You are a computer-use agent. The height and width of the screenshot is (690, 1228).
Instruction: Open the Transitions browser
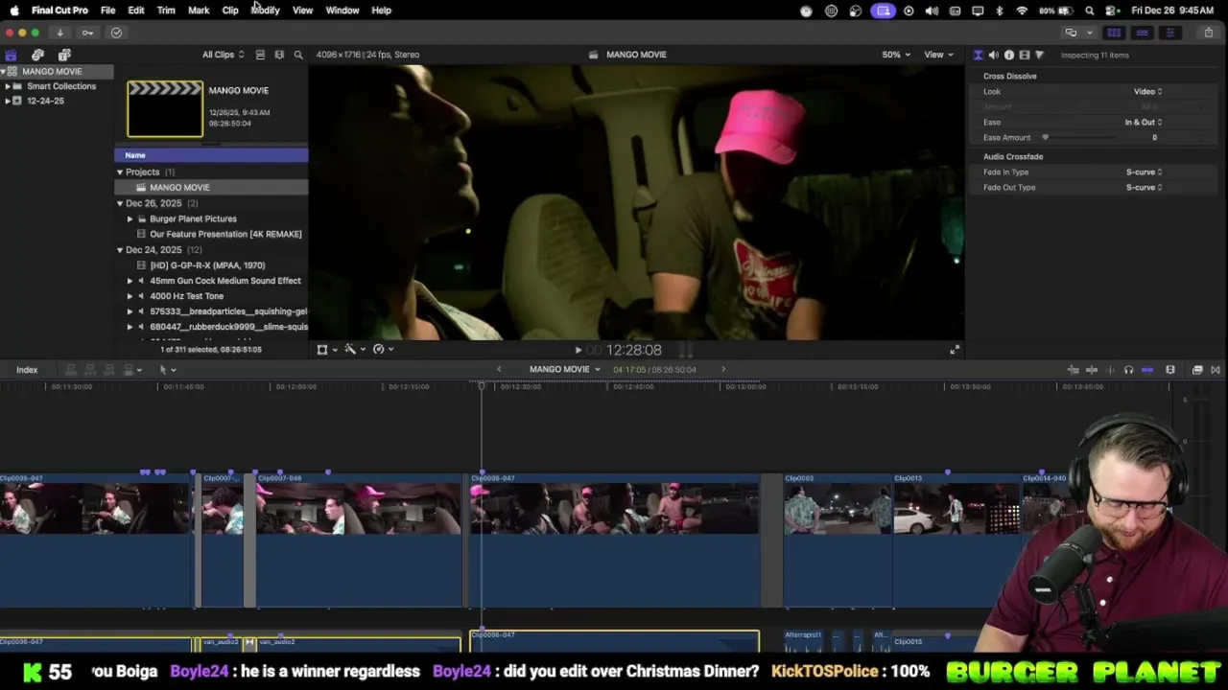(x=1216, y=370)
